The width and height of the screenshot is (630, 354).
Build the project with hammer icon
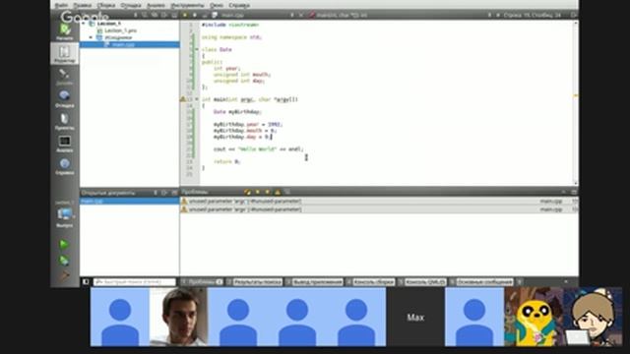[63, 275]
